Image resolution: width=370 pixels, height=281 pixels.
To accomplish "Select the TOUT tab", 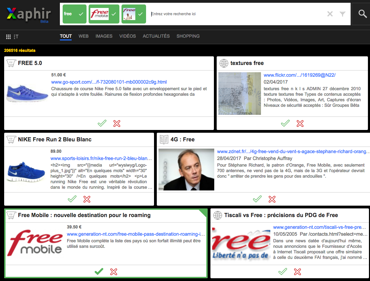I will pos(66,36).
